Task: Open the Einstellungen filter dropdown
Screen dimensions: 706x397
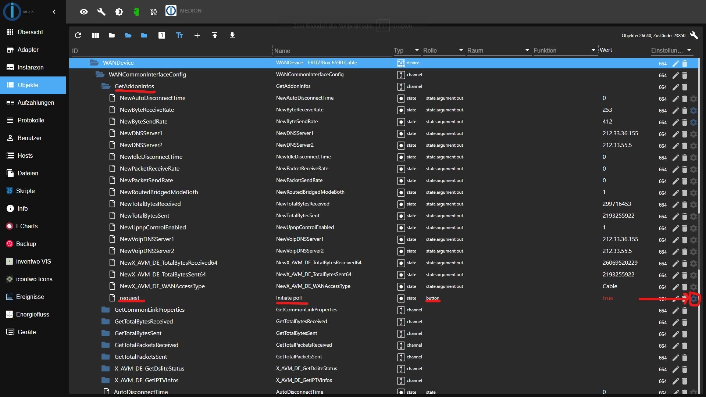Action: (671, 50)
